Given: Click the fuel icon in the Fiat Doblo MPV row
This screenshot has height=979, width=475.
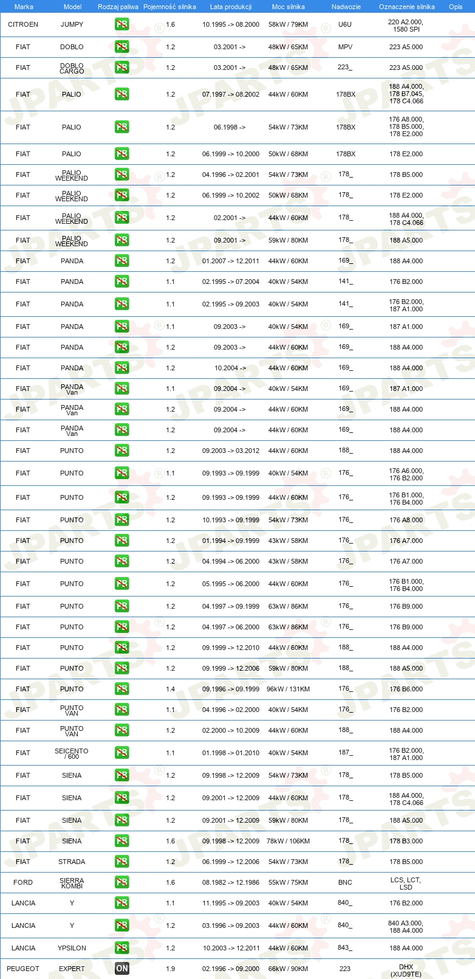Looking at the screenshot, I should (x=122, y=47).
